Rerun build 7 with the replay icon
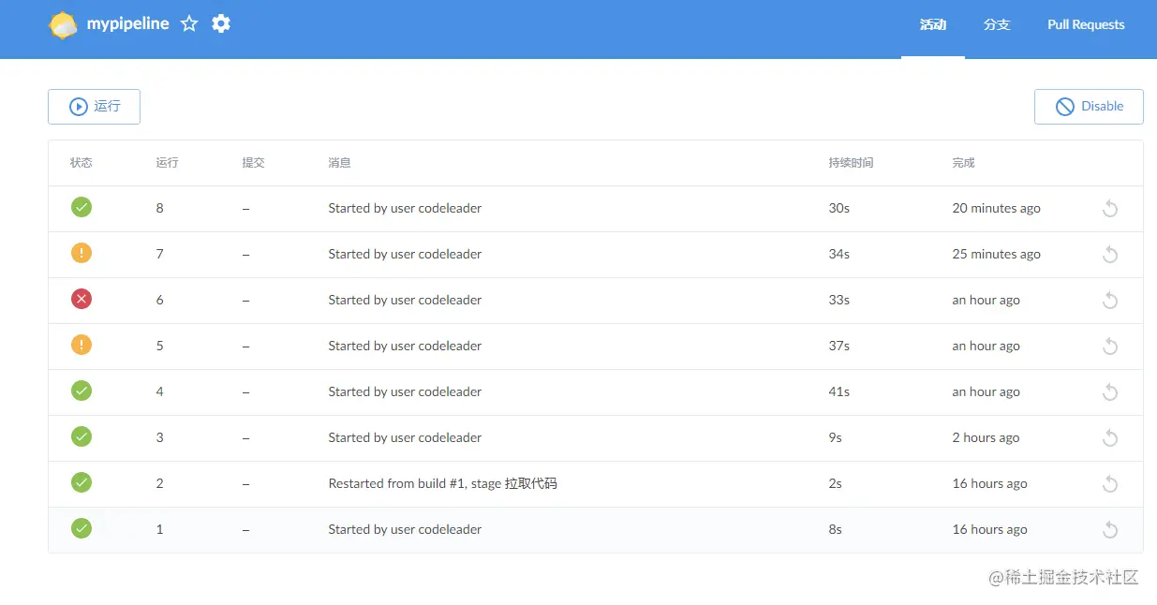The width and height of the screenshot is (1157, 605). coord(1110,255)
